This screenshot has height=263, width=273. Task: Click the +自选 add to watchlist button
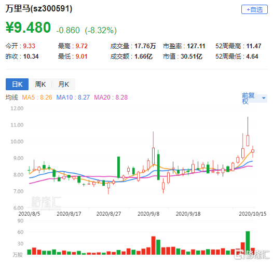254,9
